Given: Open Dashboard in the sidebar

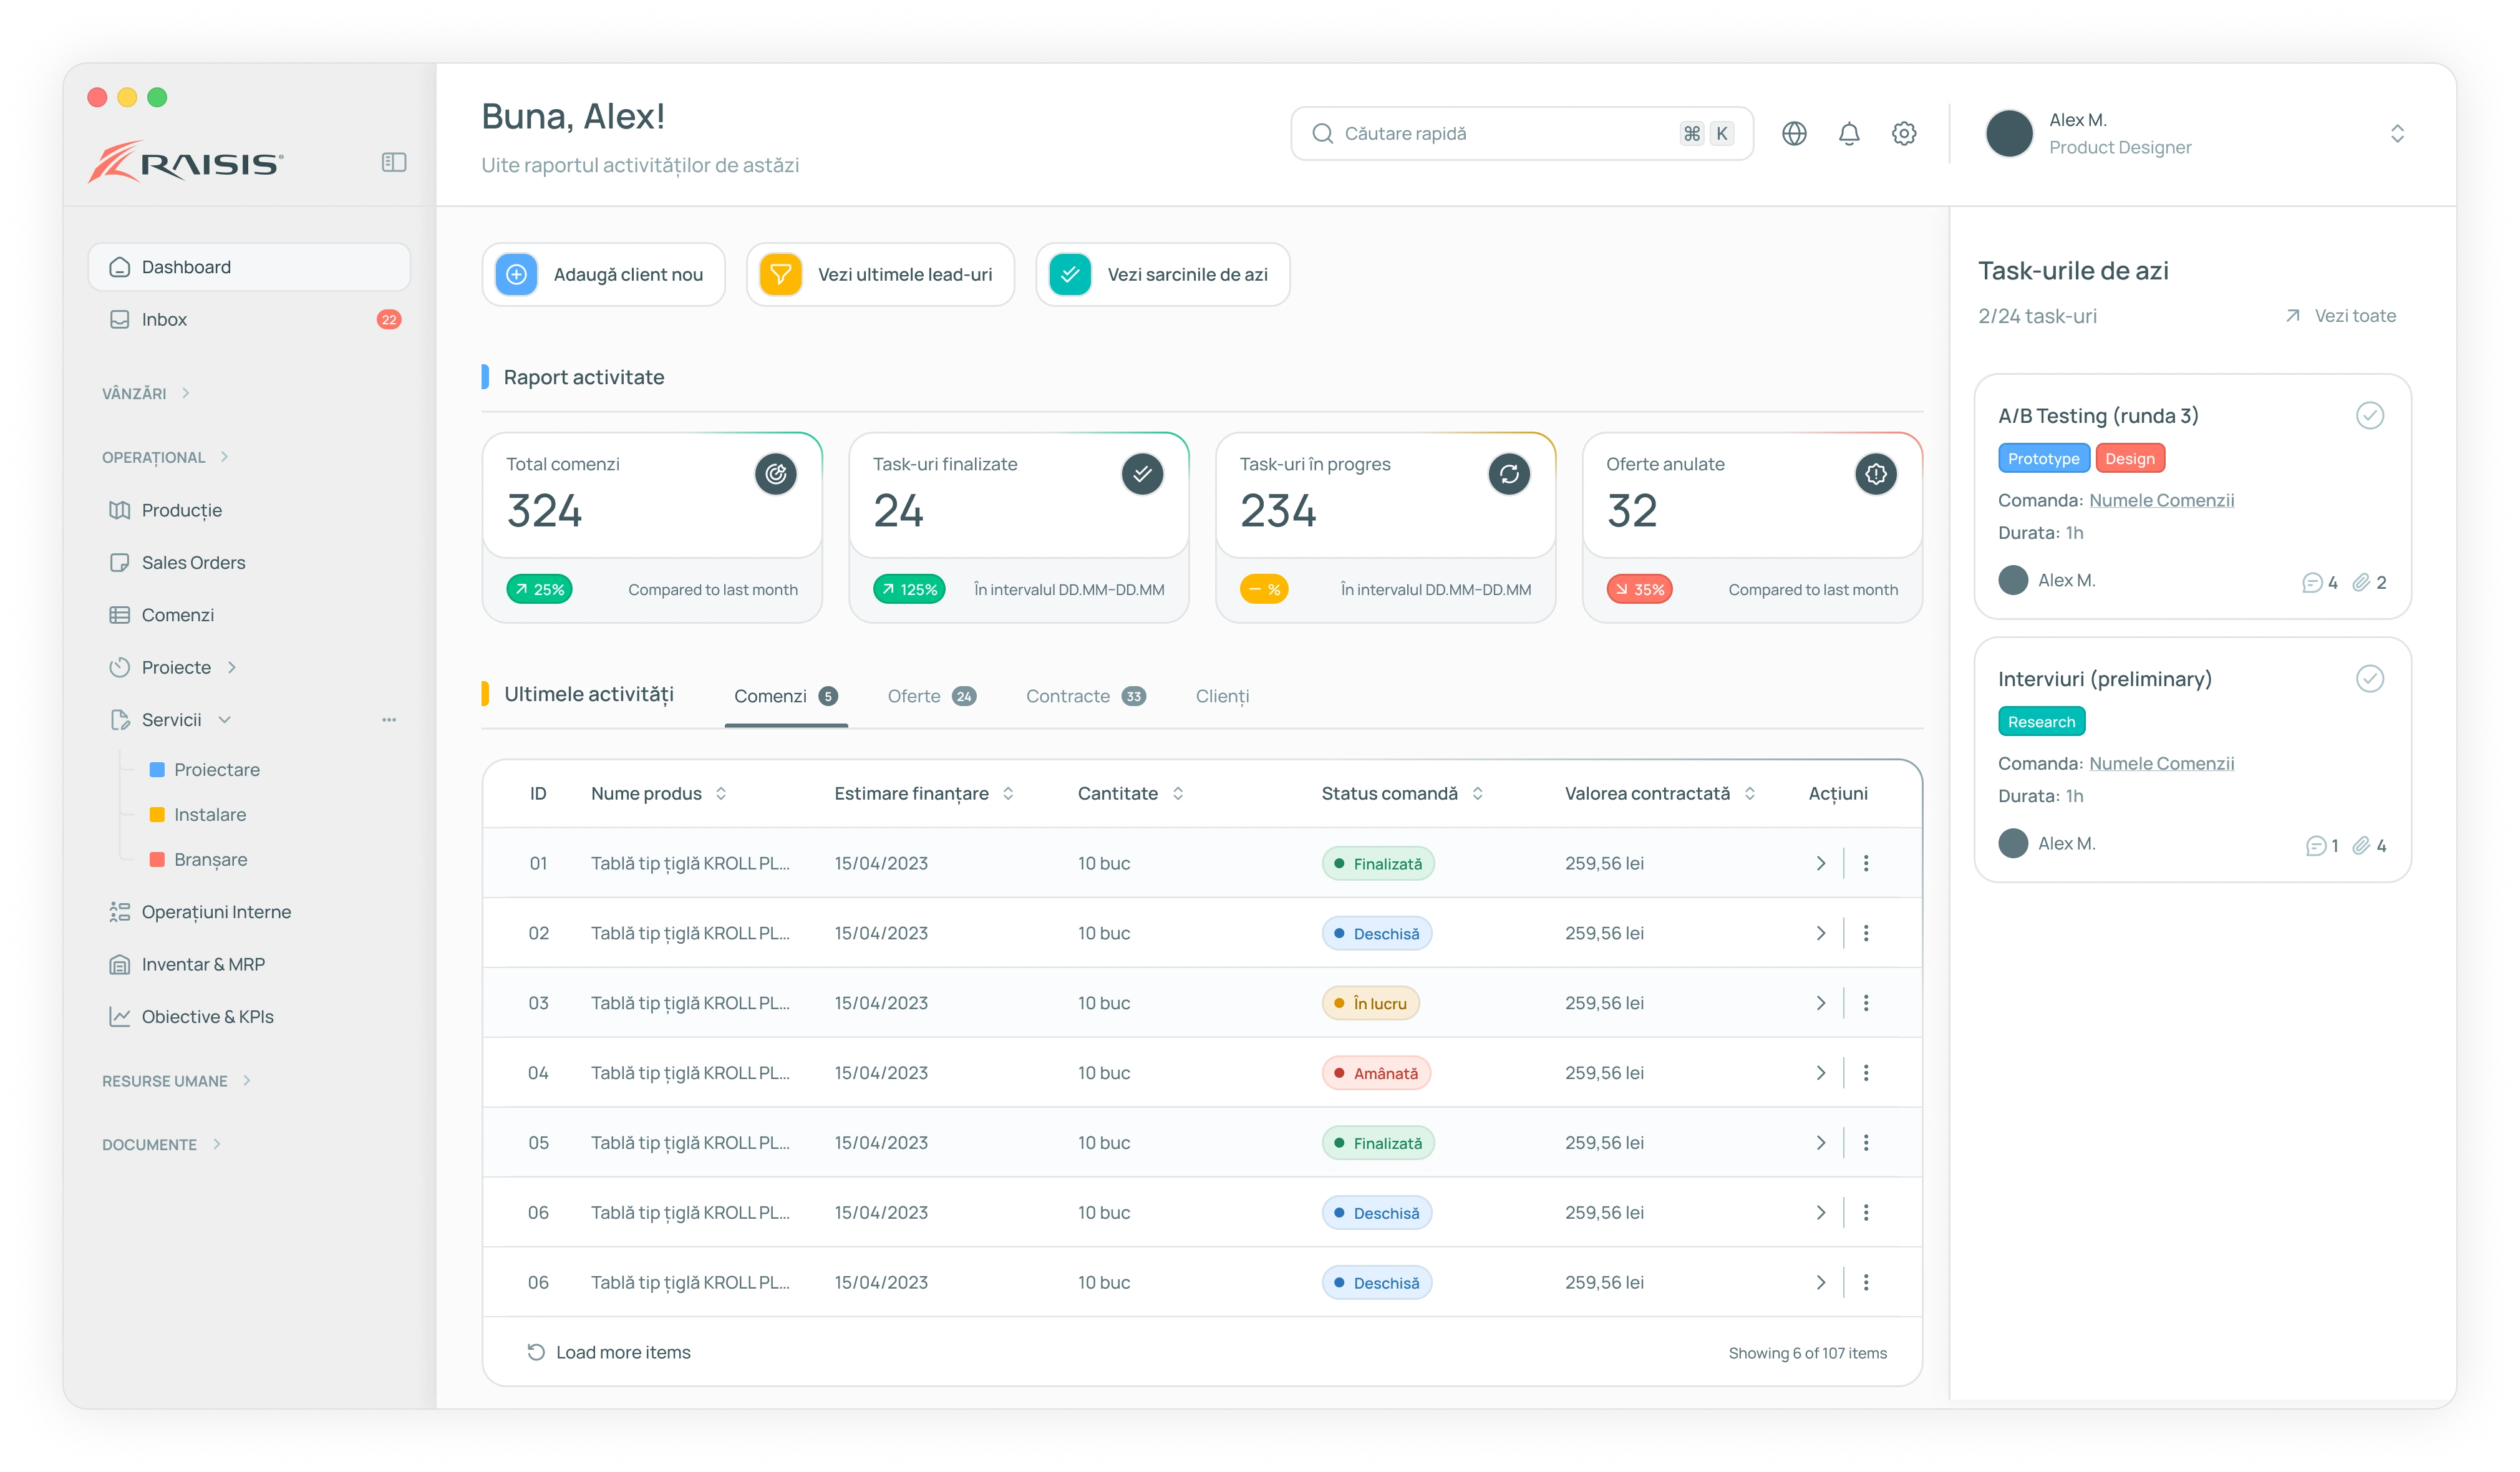Looking at the screenshot, I should click(249, 267).
